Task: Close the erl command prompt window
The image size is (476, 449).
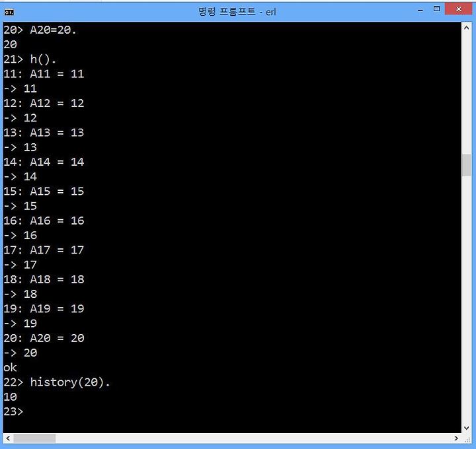Action: 459,9
